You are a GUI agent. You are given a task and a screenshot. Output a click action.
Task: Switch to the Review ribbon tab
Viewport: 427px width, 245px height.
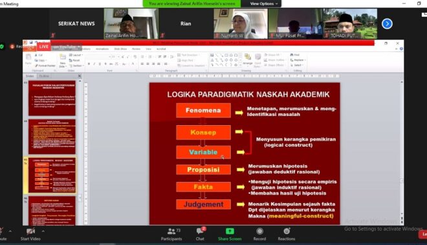coord(136,49)
